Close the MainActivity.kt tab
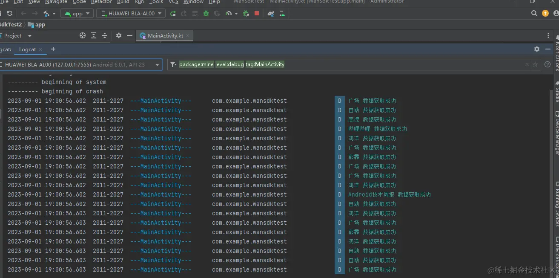 [x=188, y=36]
